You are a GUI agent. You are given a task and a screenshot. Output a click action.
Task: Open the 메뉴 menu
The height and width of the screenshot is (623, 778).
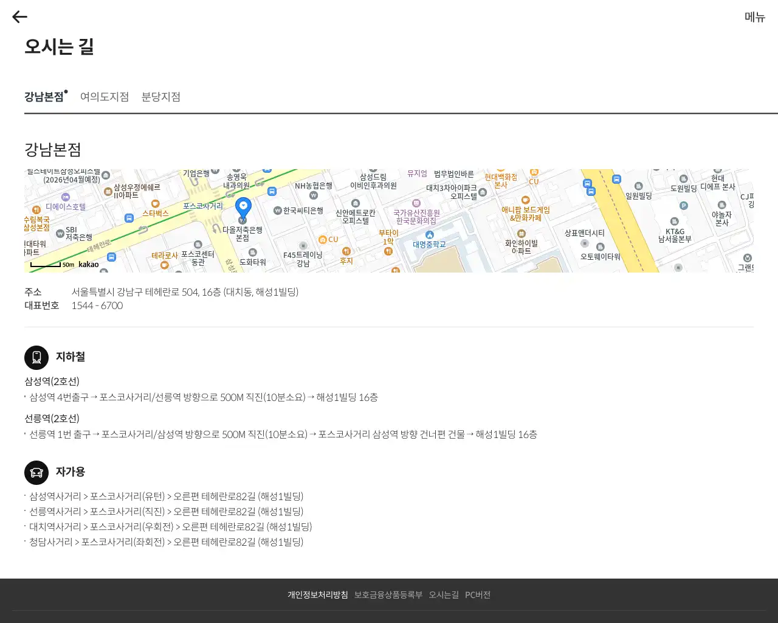point(755,17)
